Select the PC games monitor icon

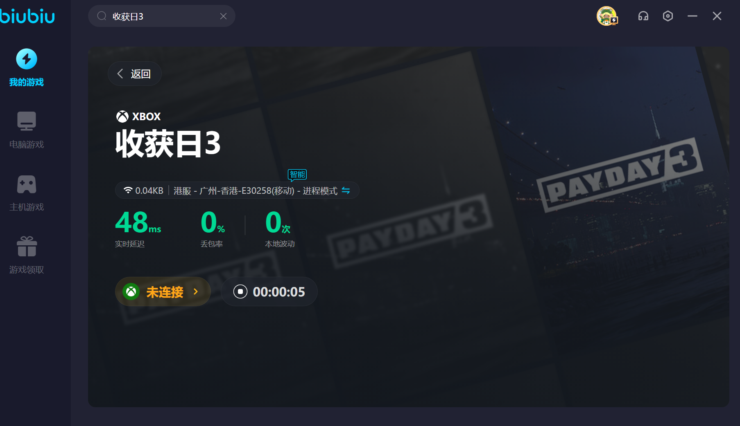click(27, 121)
